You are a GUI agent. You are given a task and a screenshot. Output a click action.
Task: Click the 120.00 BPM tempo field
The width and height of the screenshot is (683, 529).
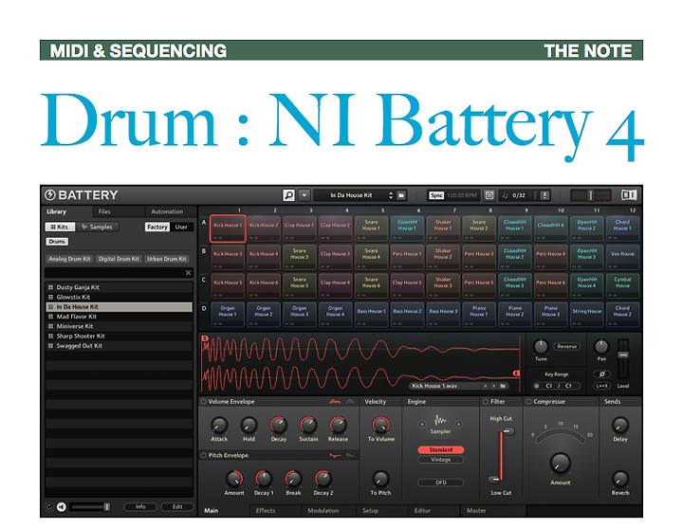click(462, 195)
